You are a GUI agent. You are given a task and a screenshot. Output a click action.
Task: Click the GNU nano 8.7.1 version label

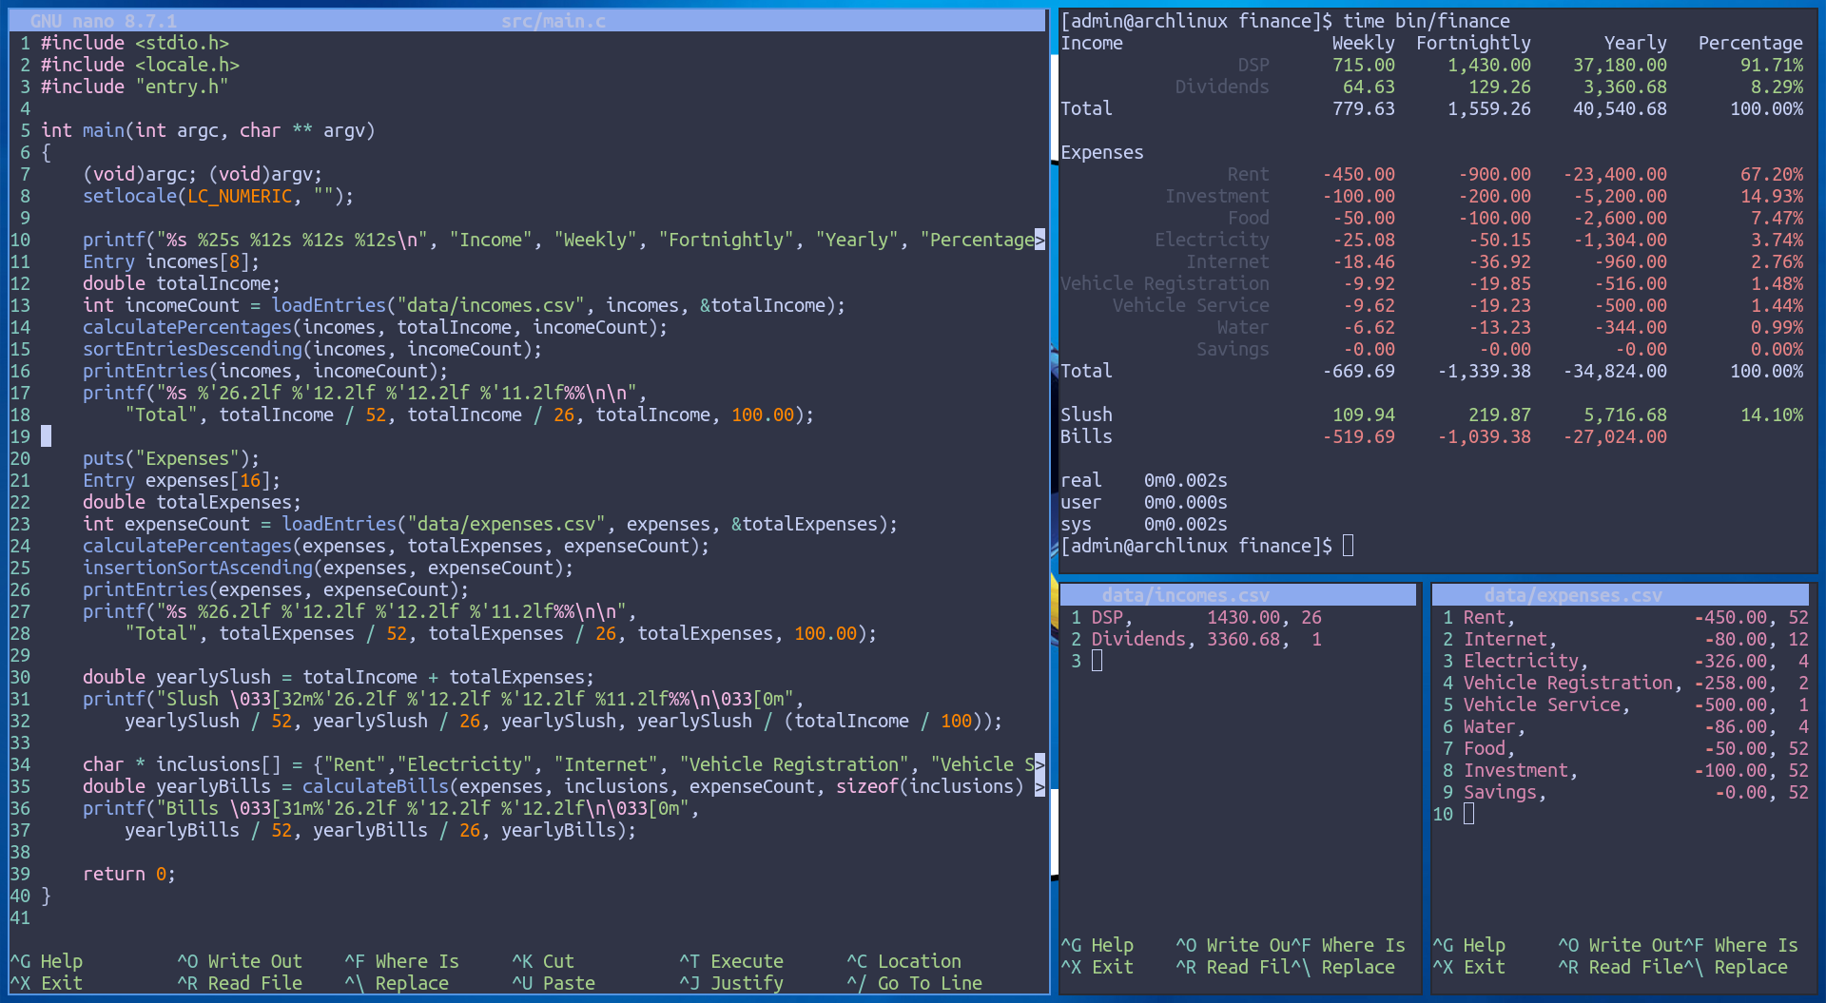click(104, 21)
